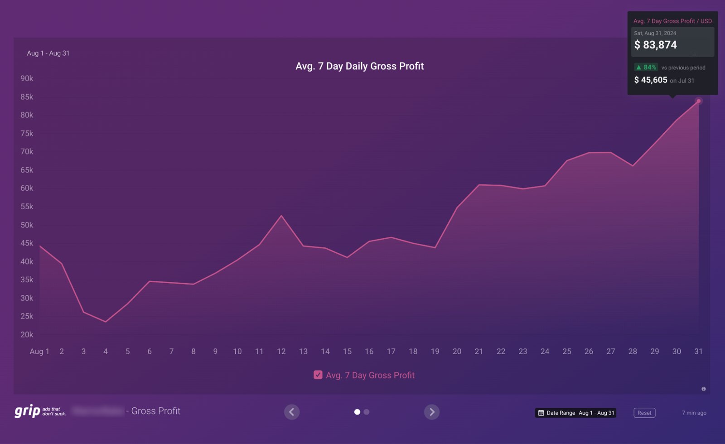This screenshot has height=444, width=725.
Task: Click the chart title Avg. 7 Day Daily Gross Profit
Action: pyautogui.click(x=360, y=66)
